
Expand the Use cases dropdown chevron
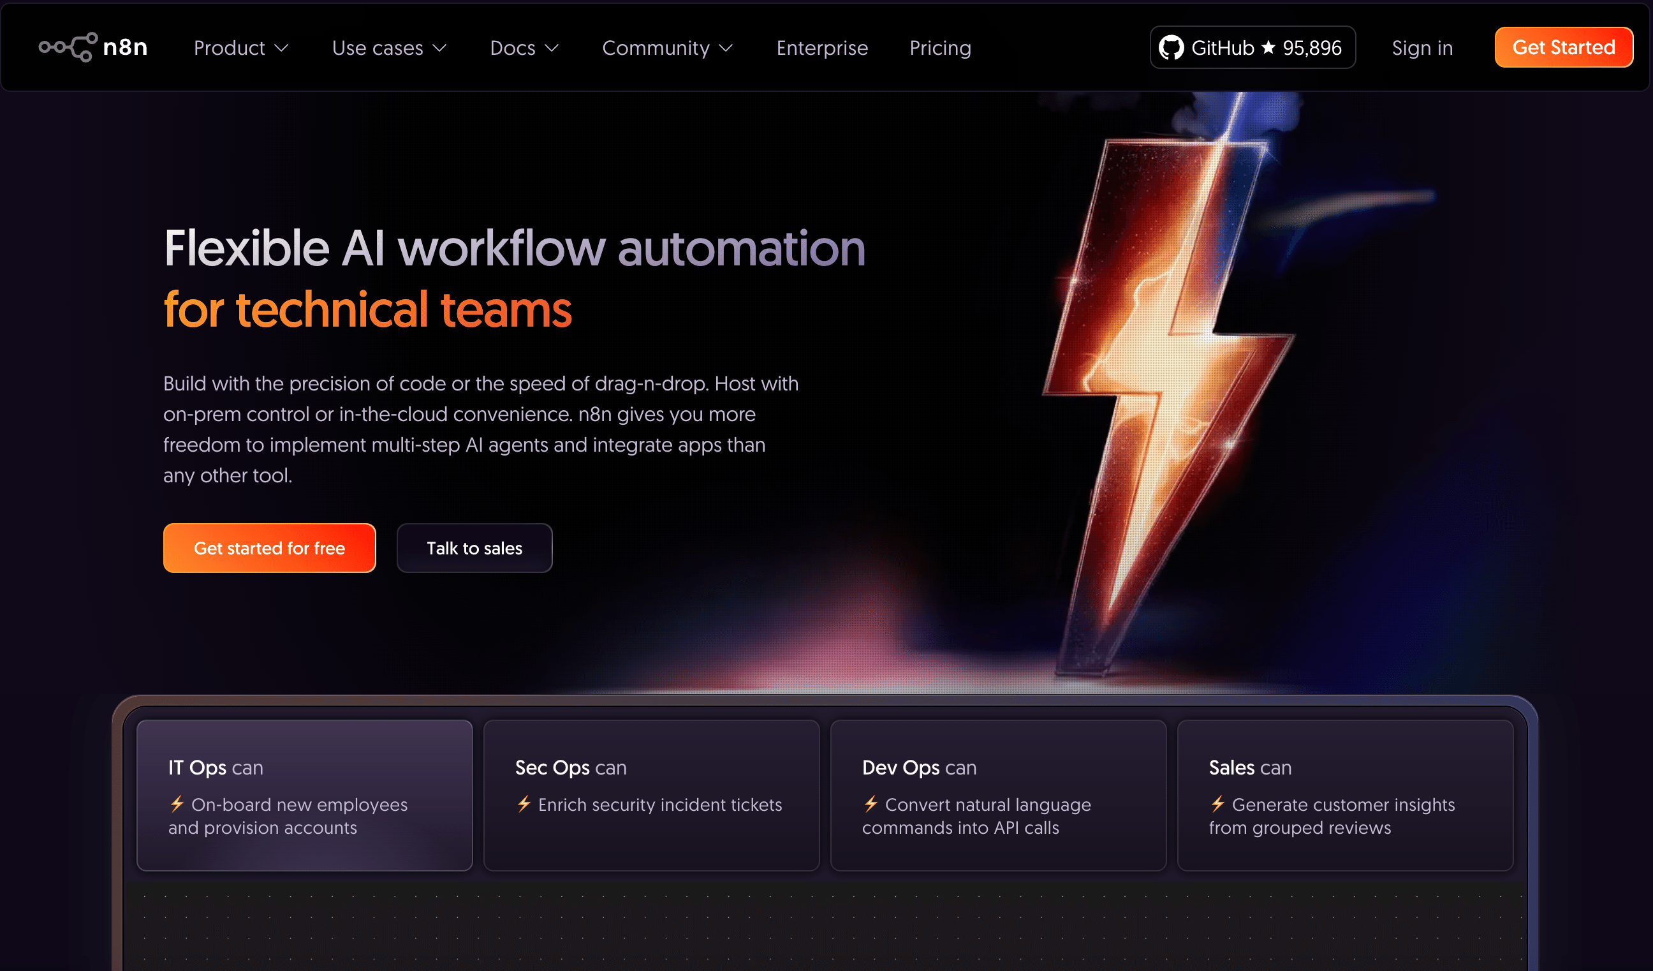point(439,48)
